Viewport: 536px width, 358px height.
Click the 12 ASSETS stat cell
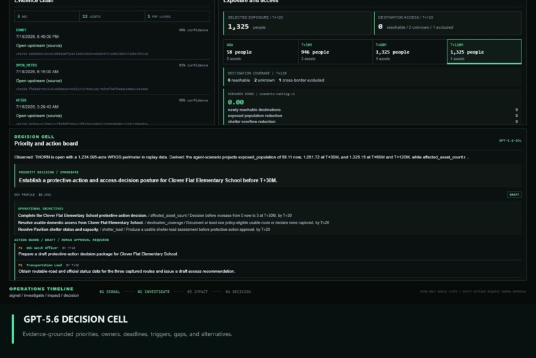pos(112,17)
